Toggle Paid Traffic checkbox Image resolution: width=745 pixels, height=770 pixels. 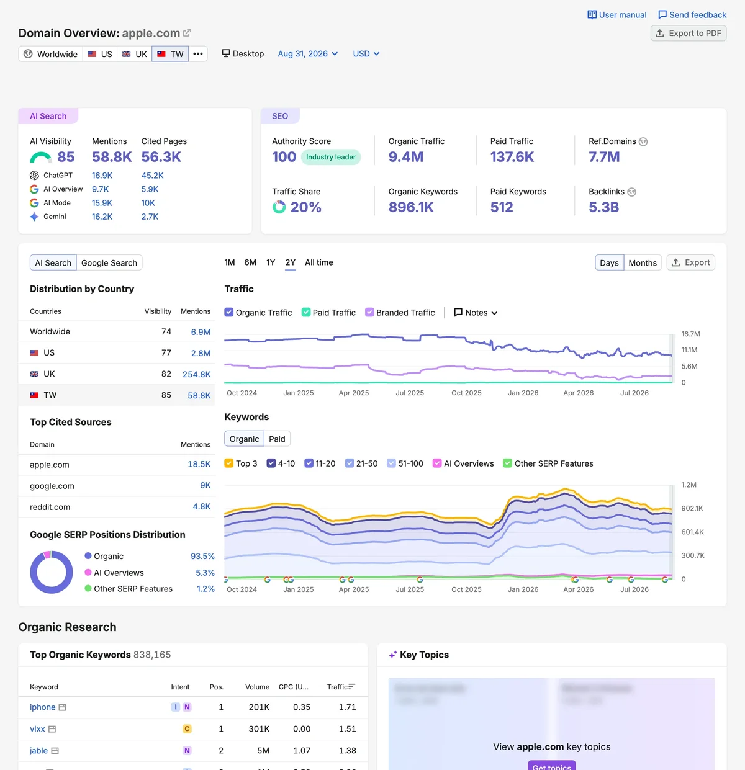tap(306, 313)
